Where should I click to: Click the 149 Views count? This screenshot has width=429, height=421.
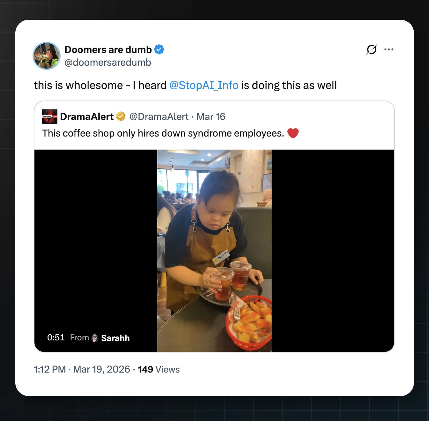tap(159, 369)
